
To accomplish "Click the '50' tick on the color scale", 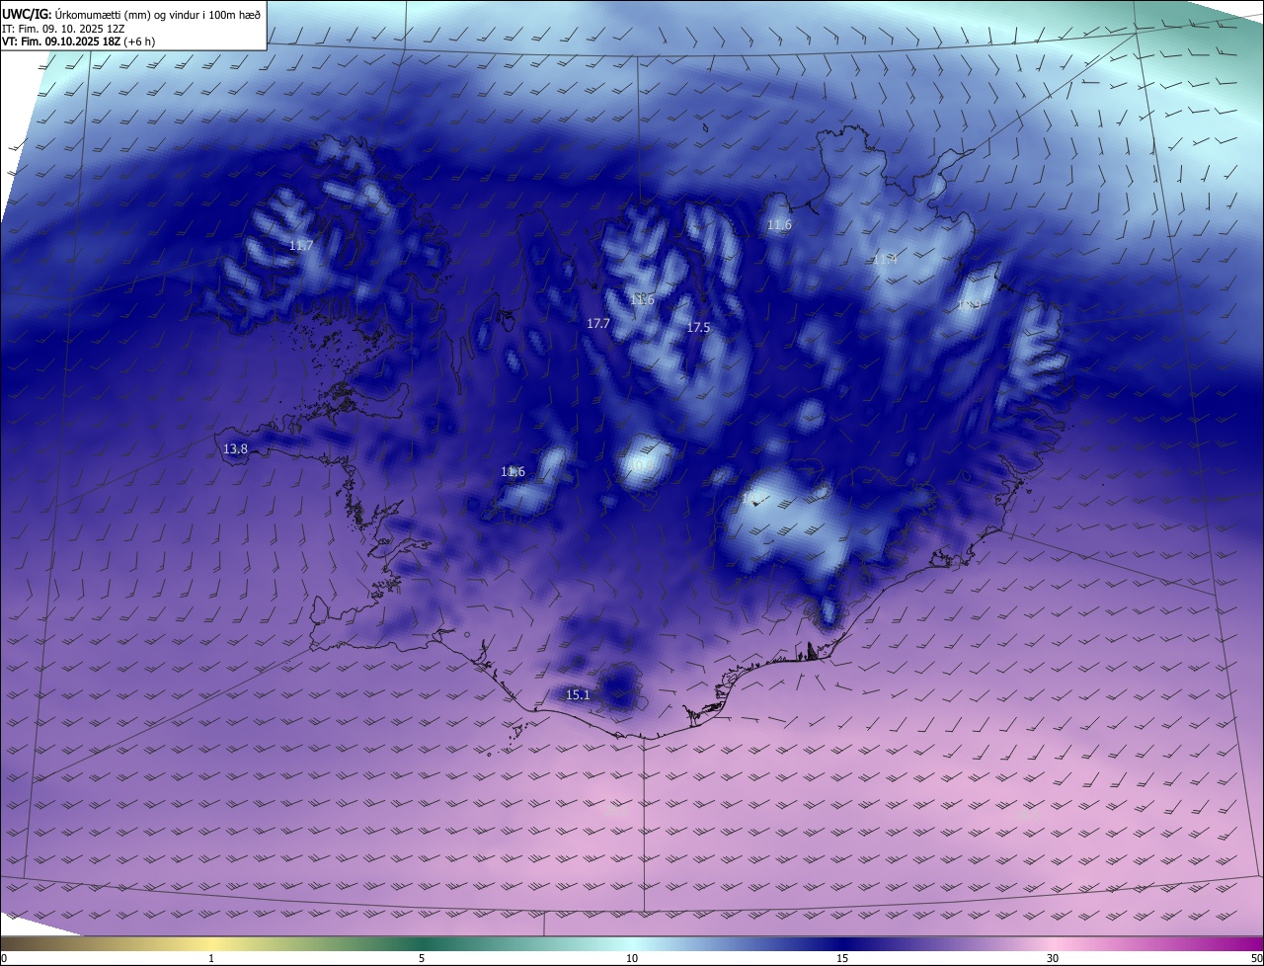I will tap(1256, 958).
